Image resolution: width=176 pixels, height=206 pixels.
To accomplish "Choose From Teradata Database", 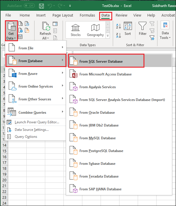I will (x=119, y=176).
